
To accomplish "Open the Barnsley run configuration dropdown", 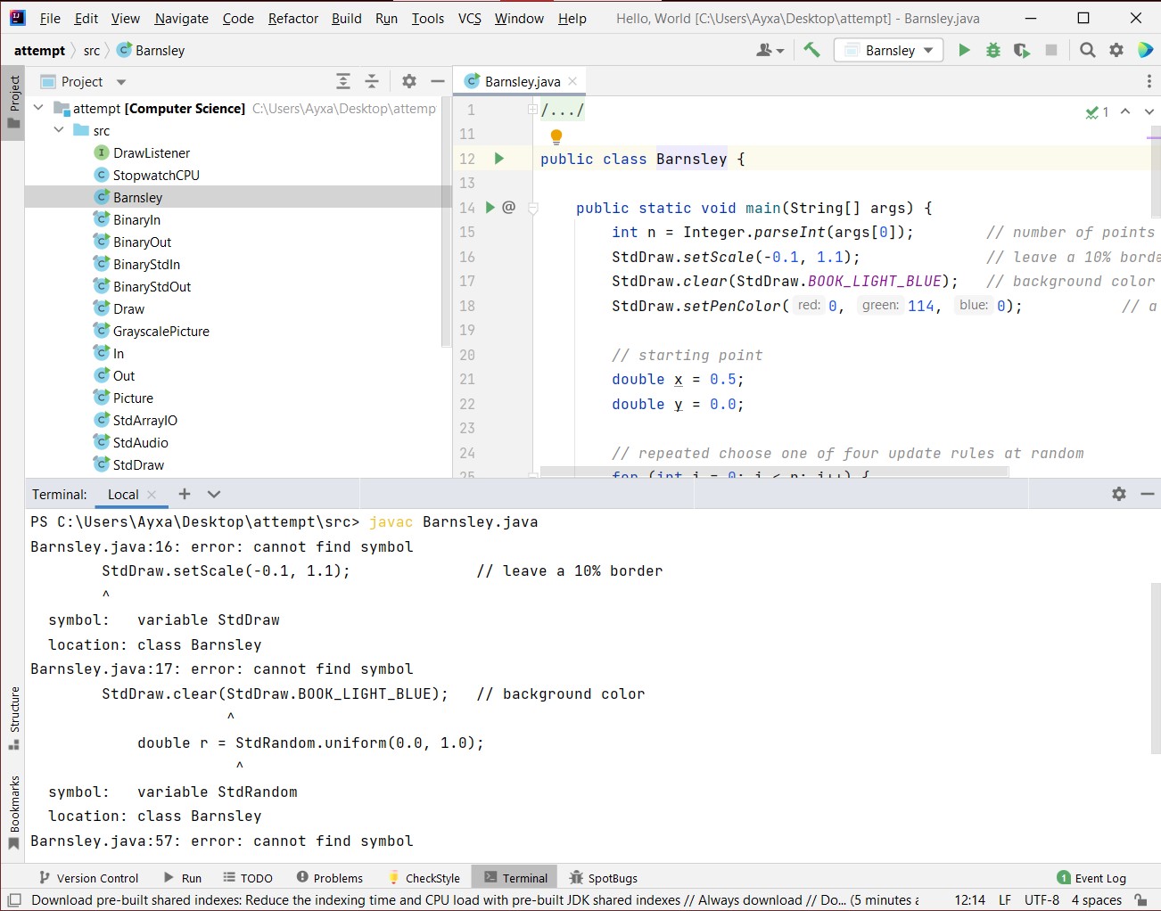I will [889, 50].
